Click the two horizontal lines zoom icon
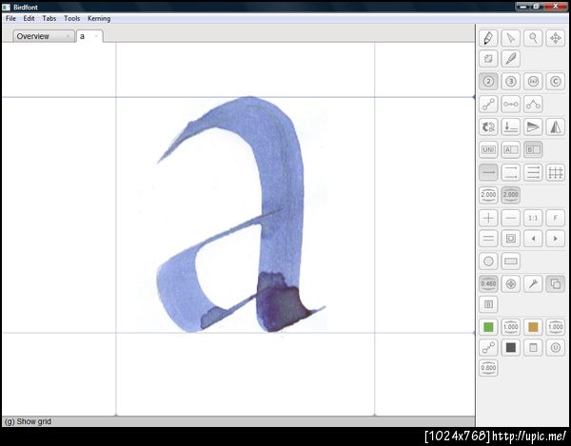 point(488,239)
